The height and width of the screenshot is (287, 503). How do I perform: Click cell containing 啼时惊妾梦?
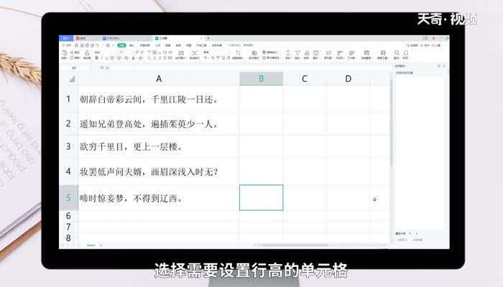pos(159,198)
